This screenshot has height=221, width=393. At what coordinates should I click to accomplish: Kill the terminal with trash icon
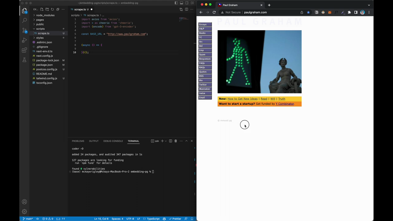176,141
